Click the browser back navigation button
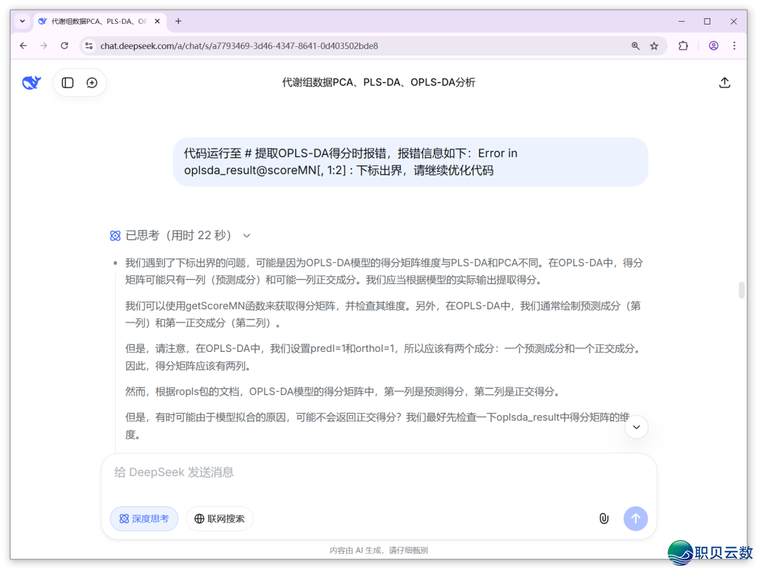This screenshot has width=758, height=570. tap(23, 45)
